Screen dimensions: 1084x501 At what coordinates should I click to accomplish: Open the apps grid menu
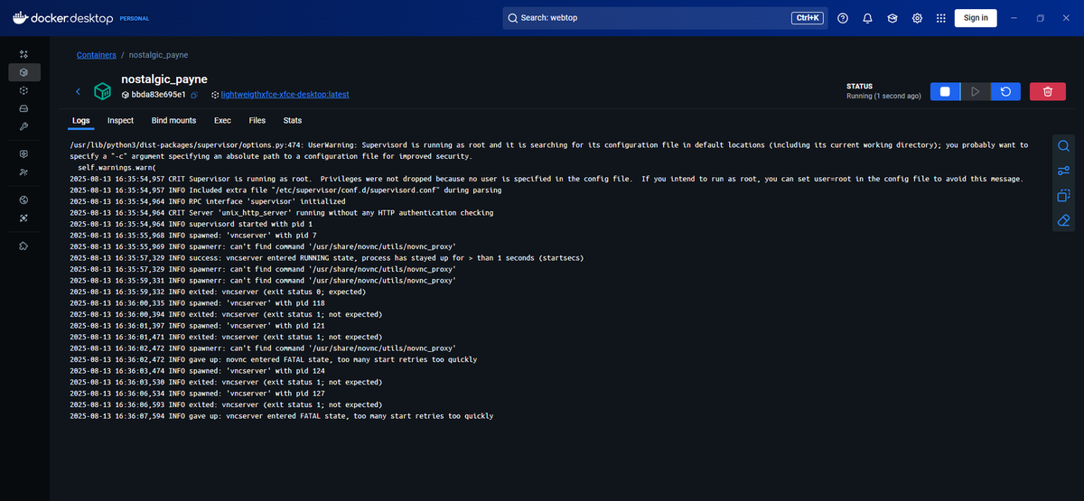940,18
